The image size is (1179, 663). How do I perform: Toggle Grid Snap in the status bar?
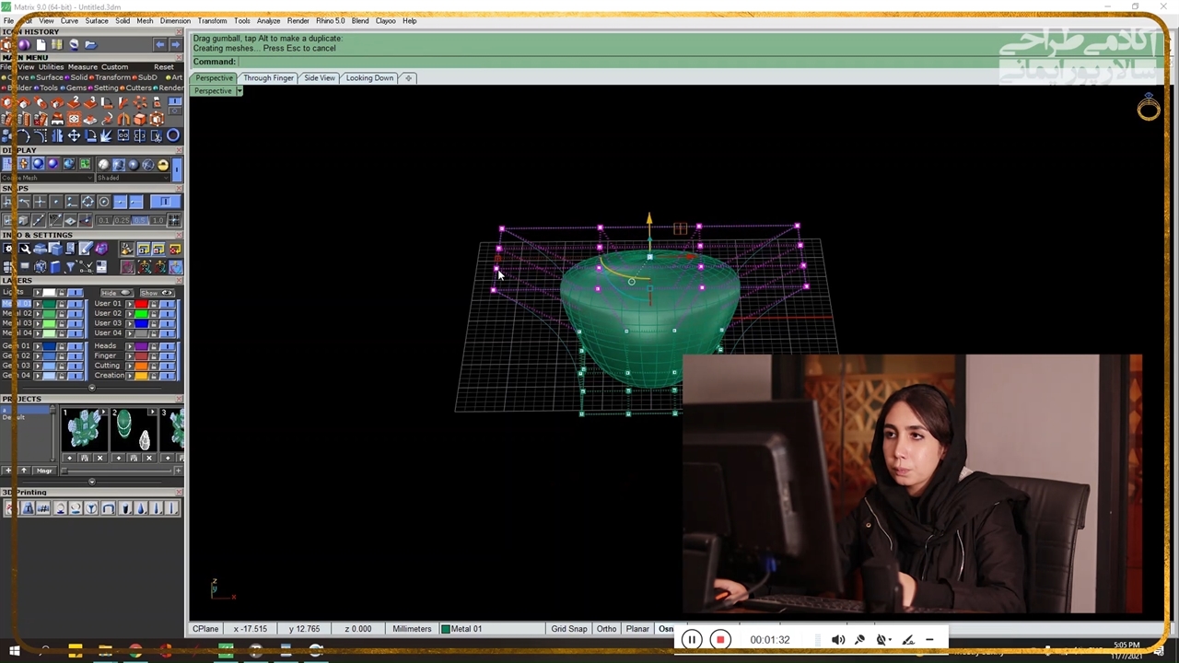point(568,629)
